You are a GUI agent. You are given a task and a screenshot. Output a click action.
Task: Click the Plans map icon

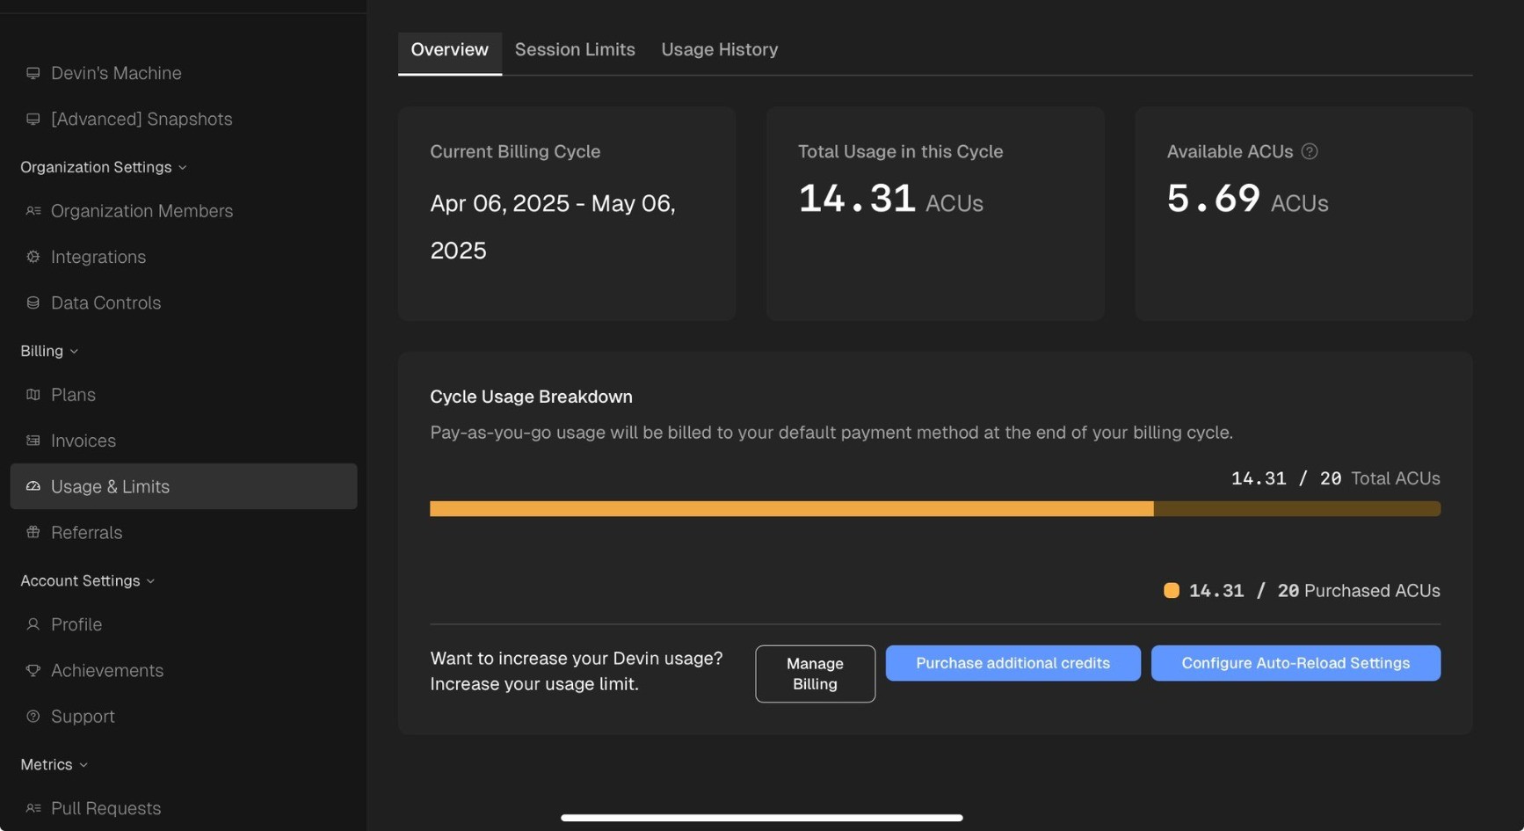[x=33, y=395]
